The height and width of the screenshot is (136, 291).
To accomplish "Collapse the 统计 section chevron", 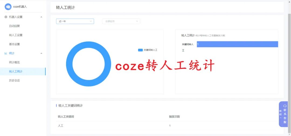I will pos(41,53).
